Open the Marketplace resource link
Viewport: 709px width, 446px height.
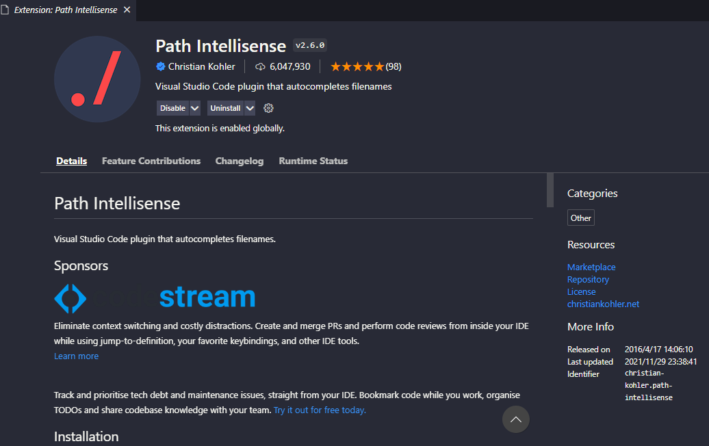point(591,267)
